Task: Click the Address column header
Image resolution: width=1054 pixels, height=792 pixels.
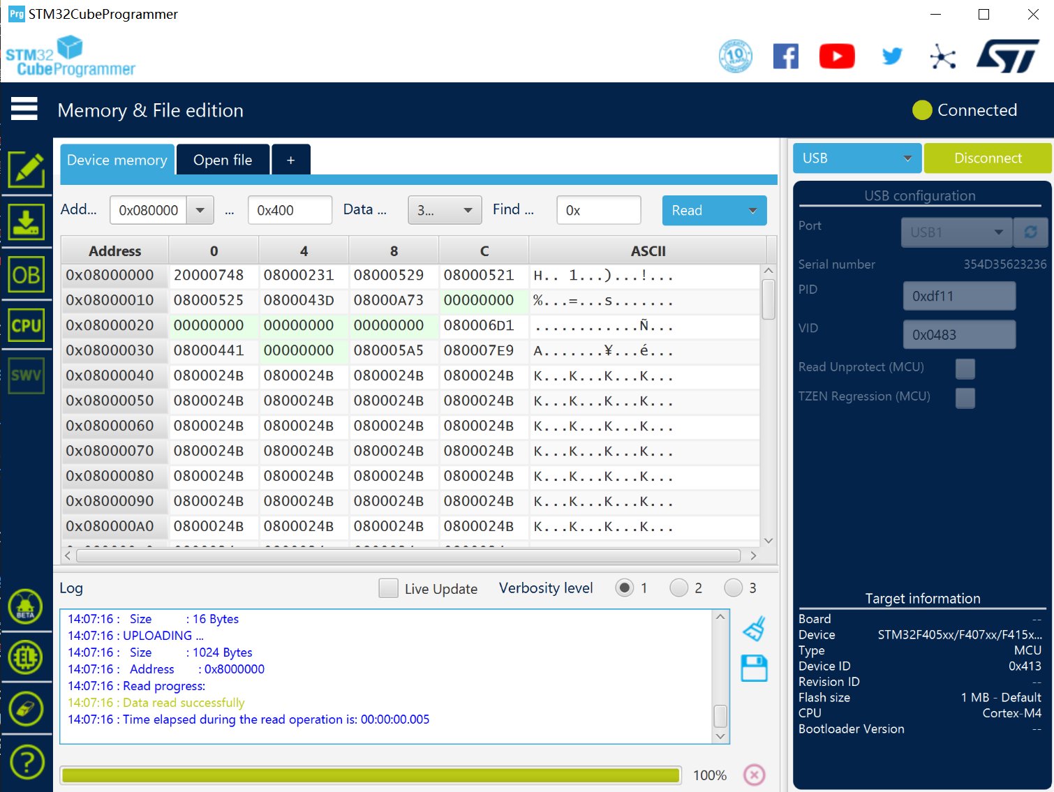Action: point(114,251)
